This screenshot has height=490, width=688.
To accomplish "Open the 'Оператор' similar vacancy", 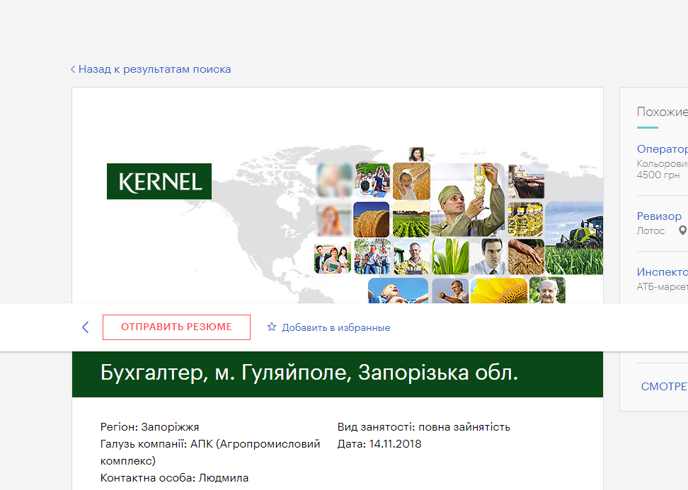I will click(x=662, y=148).
